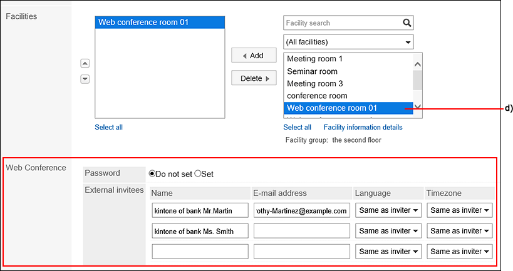
Task: Click the Add button
Action: tap(254, 56)
